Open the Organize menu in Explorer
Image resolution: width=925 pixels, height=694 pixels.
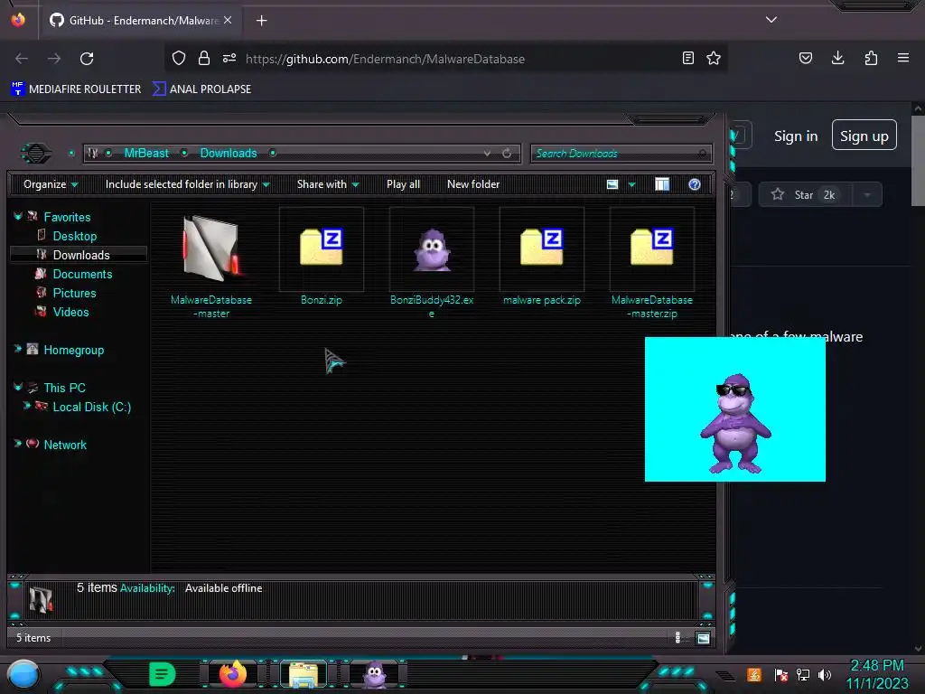coord(51,184)
